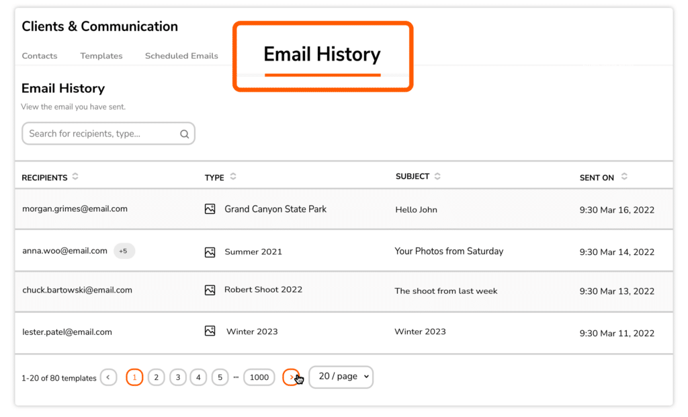688x417 pixels.
Task: Click the image icon beside Robert Shoot 2022
Action: pyautogui.click(x=209, y=290)
